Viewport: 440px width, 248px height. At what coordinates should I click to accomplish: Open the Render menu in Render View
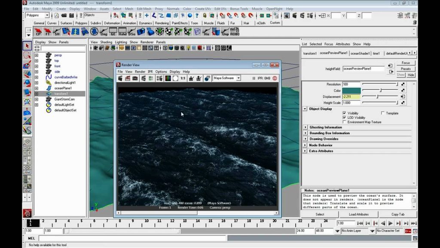click(x=140, y=72)
